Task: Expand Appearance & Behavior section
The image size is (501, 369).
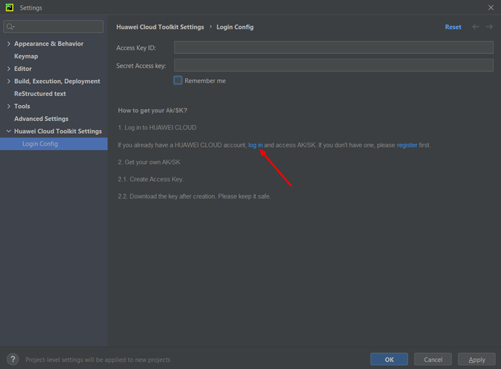Action: (x=8, y=44)
